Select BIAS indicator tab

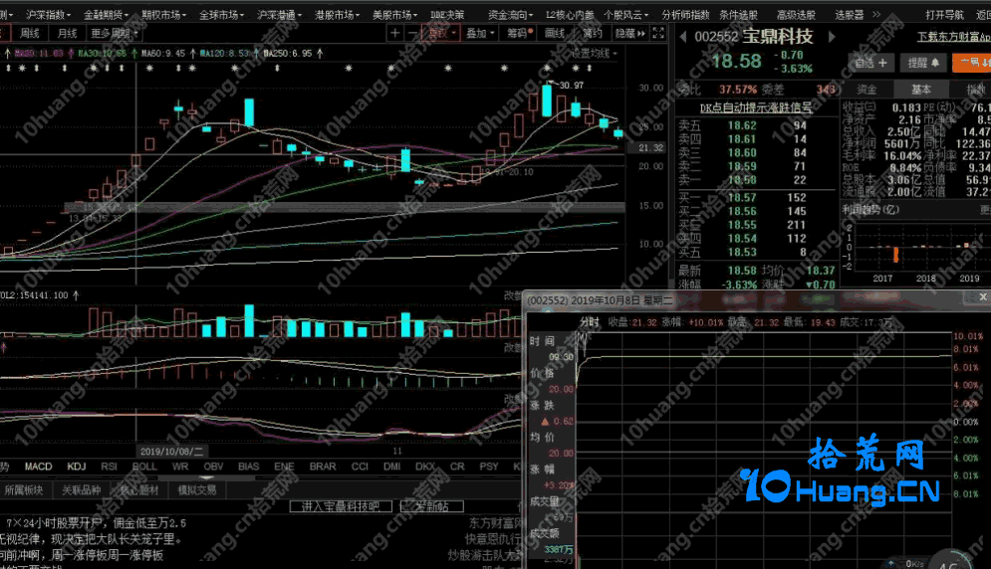tap(248, 467)
